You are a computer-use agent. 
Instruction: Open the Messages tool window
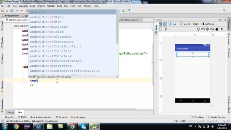pyautogui.click(x=78, y=117)
